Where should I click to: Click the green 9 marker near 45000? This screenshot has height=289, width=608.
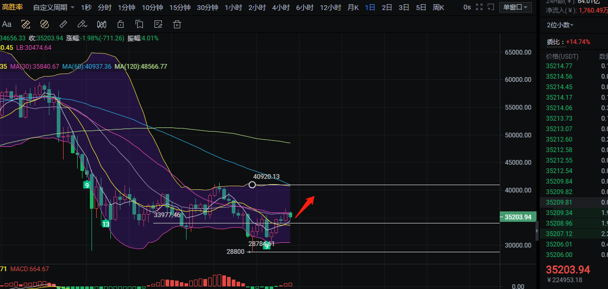tap(87, 185)
